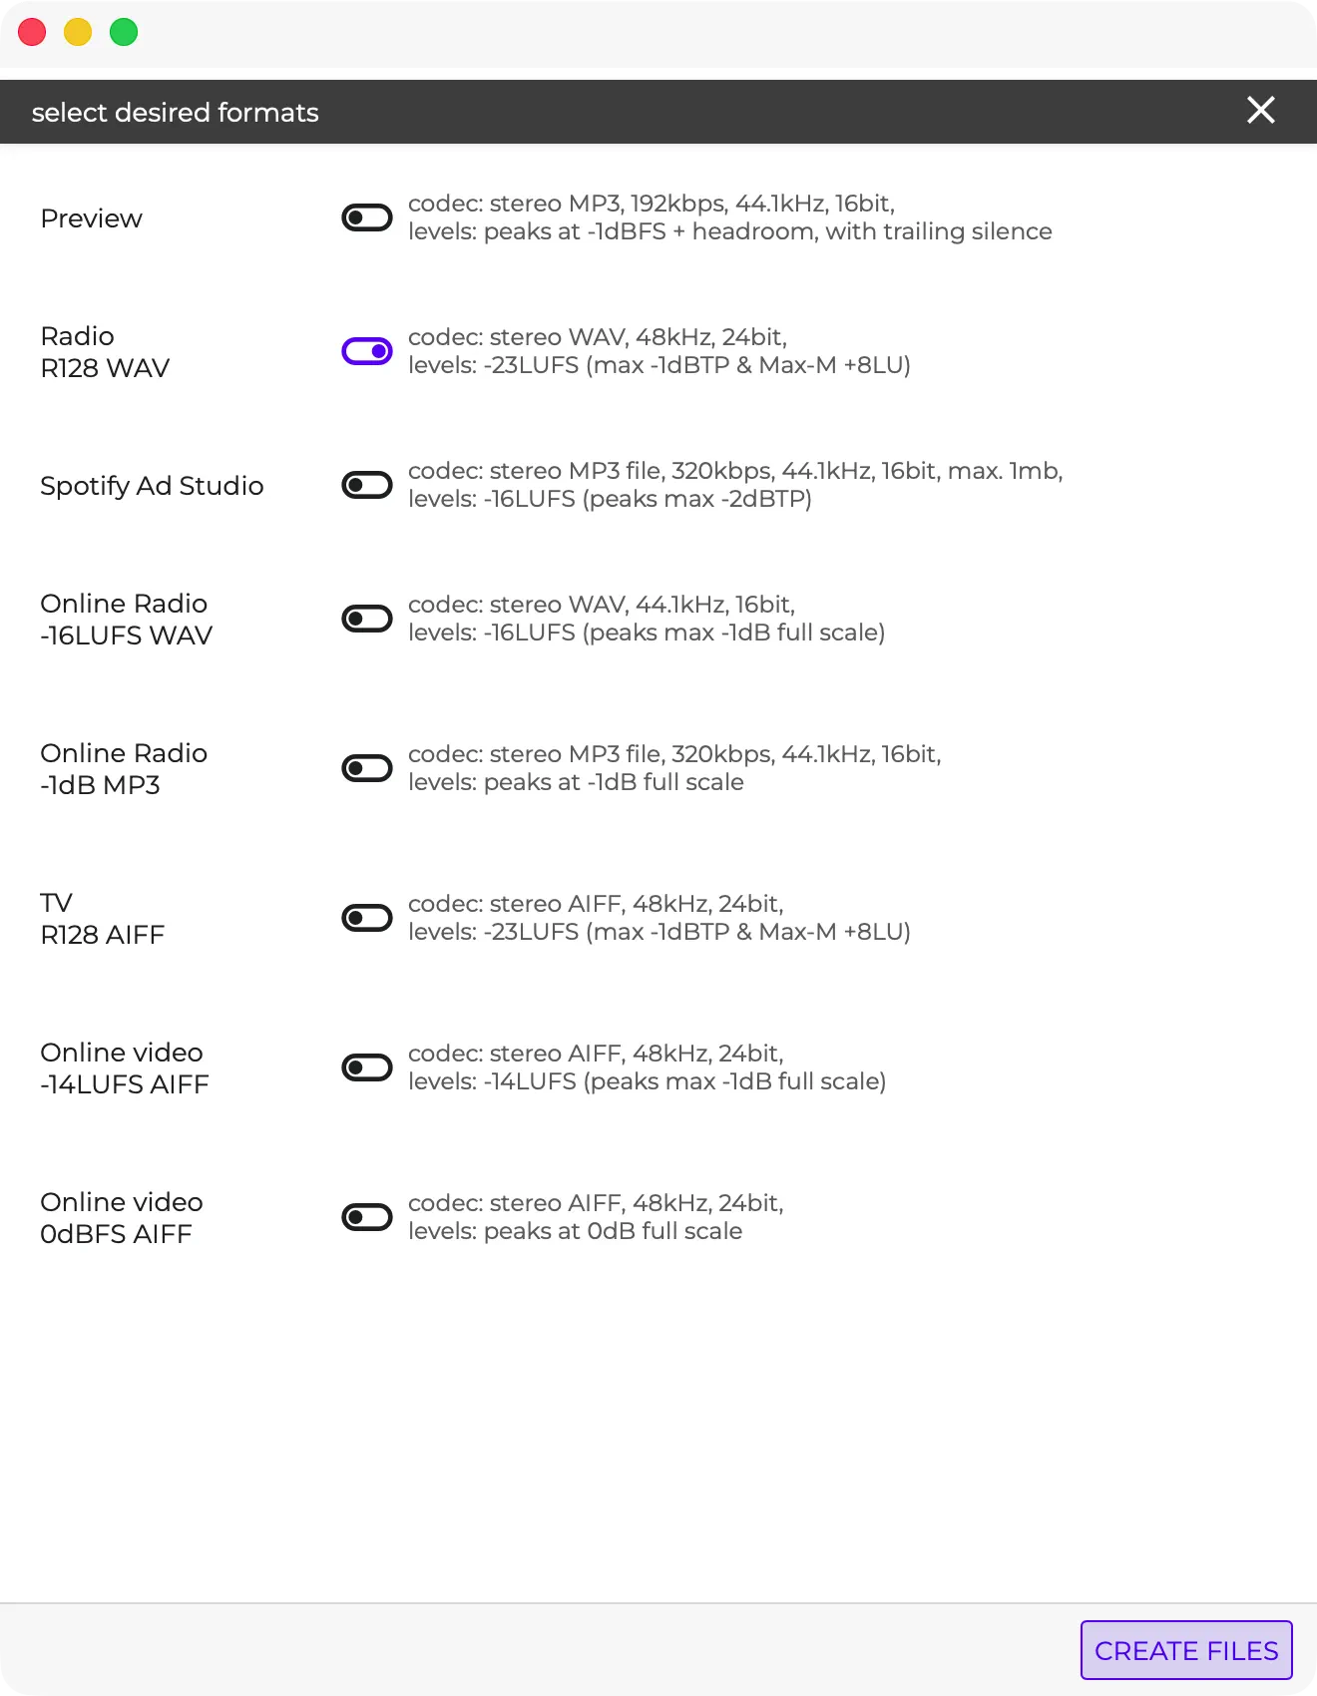Select the Spotify Ad Studio label
Viewport: 1317px width, 1696px height.
[152, 486]
